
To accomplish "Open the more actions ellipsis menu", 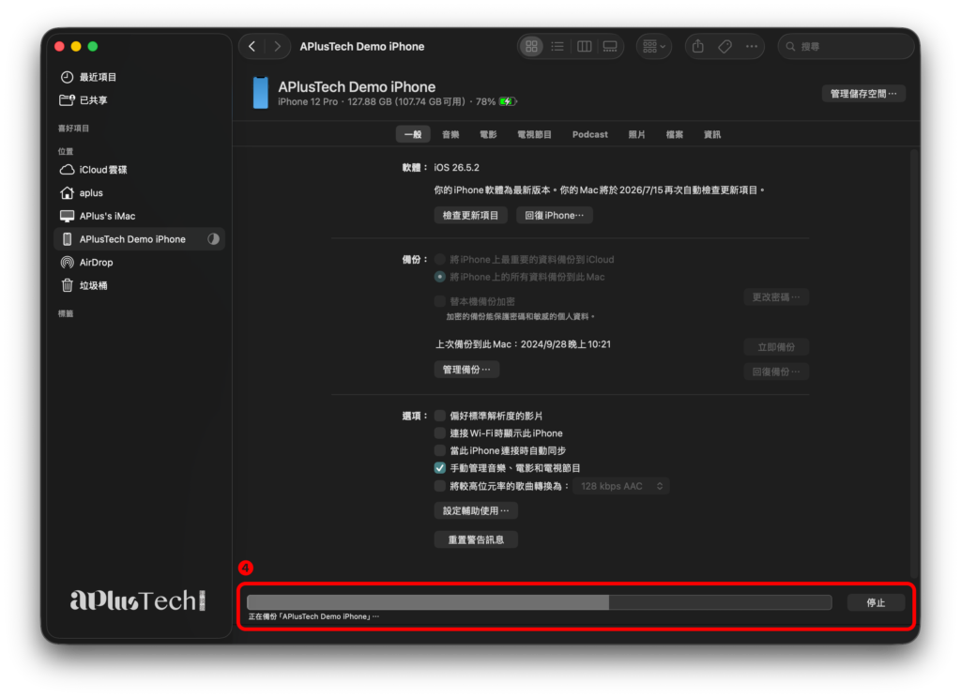I will [x=752, y=47].
